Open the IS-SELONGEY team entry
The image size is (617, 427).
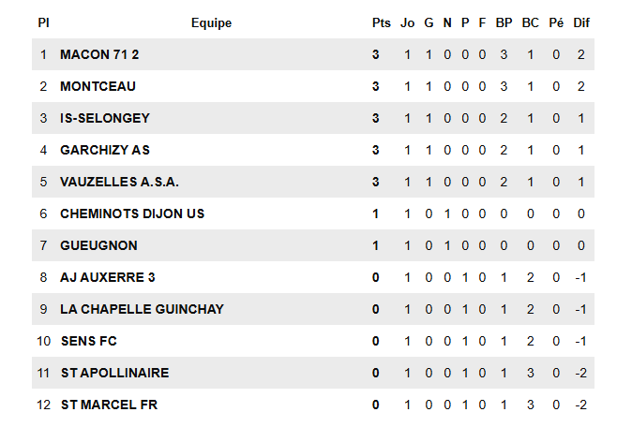pyautogui.click(x=104, y=119)
